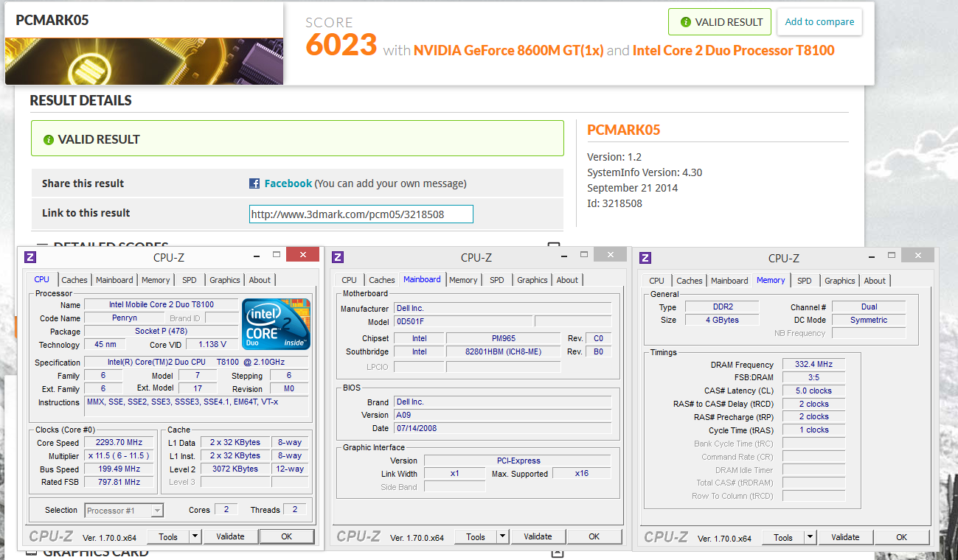
Task: Open the SPD tab in the Memory-tab window
Action: point(805,281)
